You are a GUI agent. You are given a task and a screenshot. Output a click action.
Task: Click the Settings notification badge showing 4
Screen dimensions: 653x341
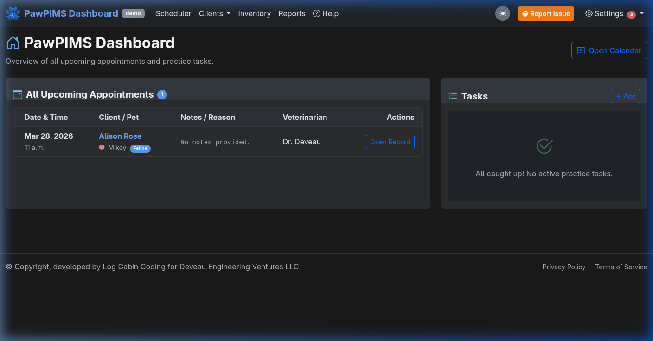(x=631, y=14)
